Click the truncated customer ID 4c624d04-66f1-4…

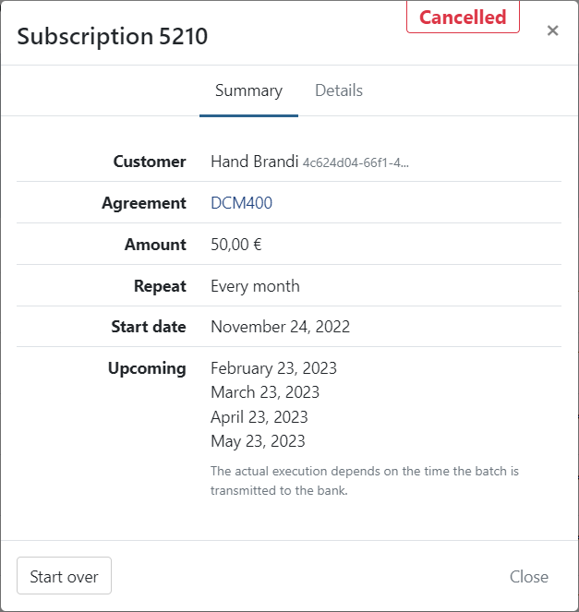(356, 163)
